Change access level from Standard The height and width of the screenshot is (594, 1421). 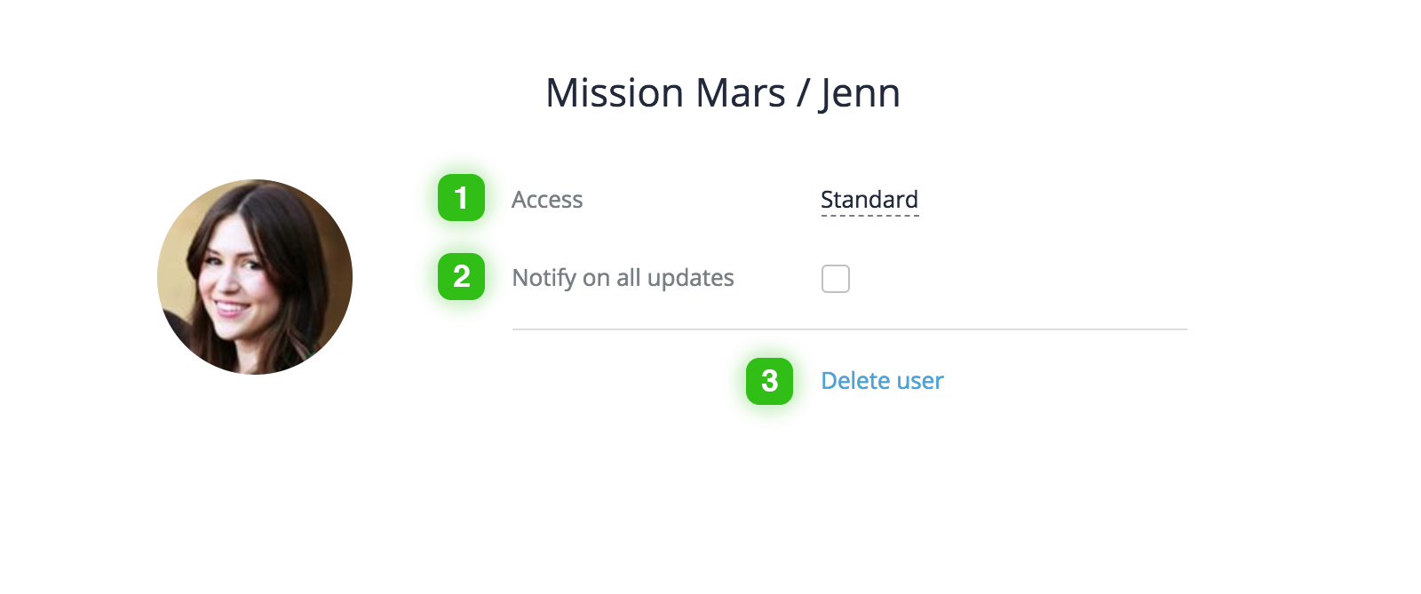869,200
